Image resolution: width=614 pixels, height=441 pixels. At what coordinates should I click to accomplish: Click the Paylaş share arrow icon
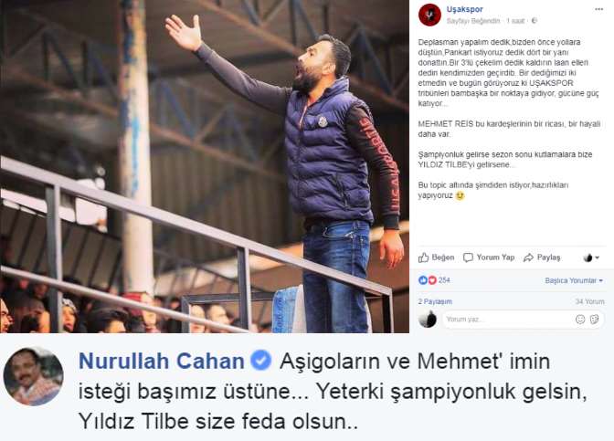pyautogui.click(x=529, y=257)
